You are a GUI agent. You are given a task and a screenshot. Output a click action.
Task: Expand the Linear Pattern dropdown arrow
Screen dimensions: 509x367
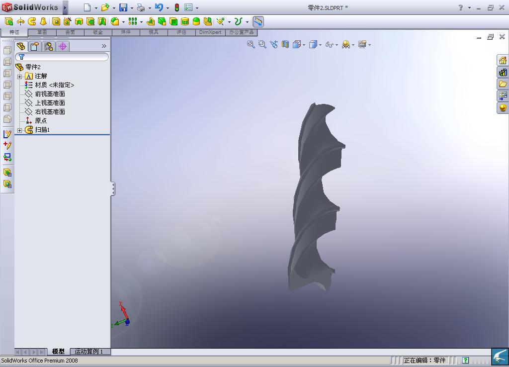(x=141, y=22)
